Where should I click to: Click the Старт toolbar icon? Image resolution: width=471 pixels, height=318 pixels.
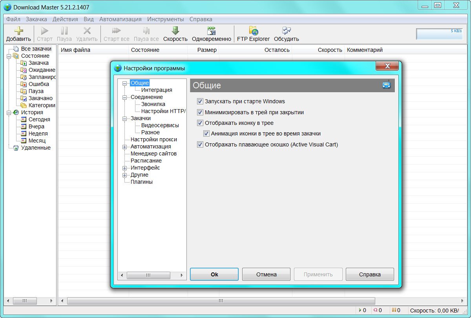point(45,34)
